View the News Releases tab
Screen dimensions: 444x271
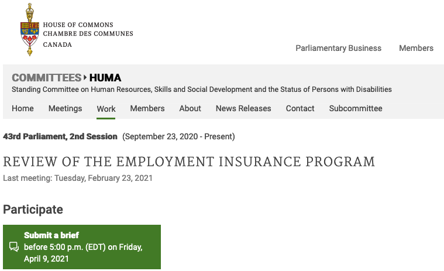pyautogui.click(x=243, y=108)
